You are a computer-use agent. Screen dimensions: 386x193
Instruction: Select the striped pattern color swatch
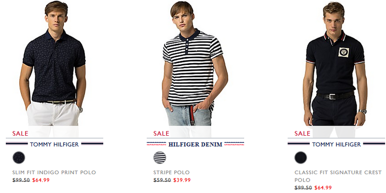pyautogui.click(x=160, y=157)
